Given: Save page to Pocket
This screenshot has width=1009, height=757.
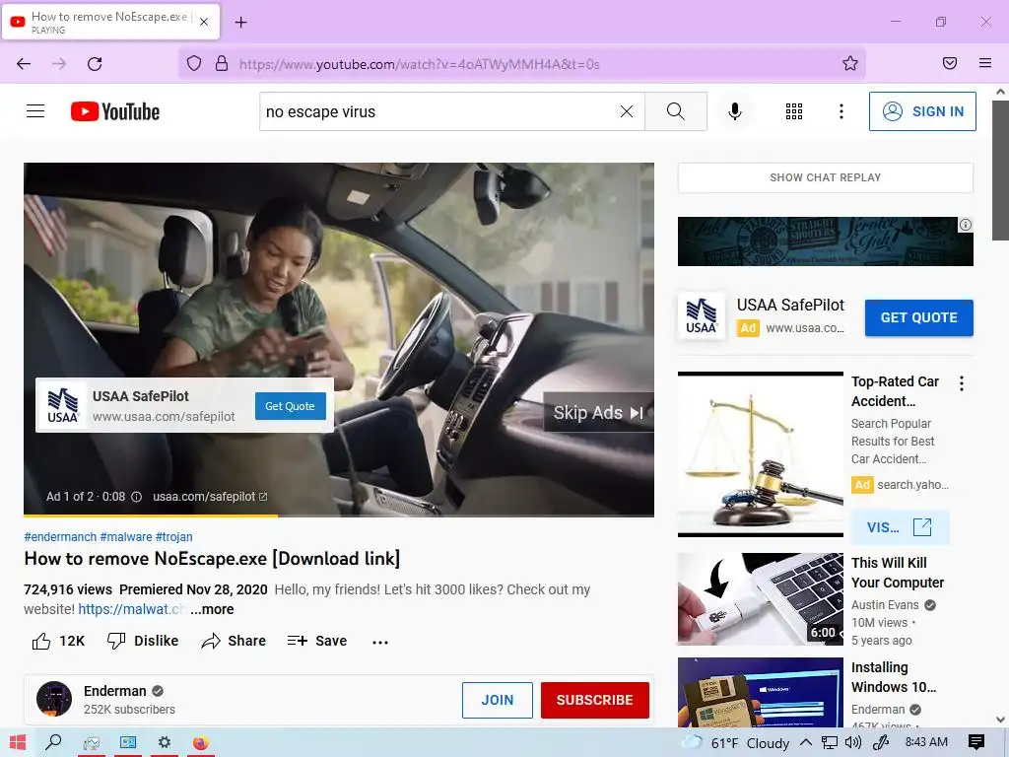Looking at the screenshot, I should coord(950,63).
